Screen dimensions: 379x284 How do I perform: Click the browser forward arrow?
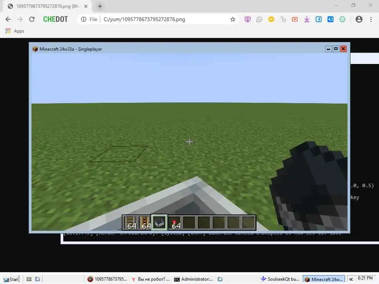(x=20, y=19)
